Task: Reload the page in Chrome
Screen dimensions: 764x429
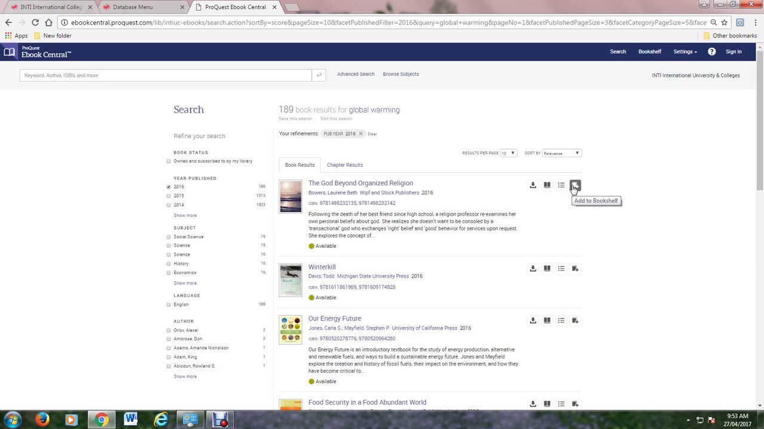Action: pos(35,23)
